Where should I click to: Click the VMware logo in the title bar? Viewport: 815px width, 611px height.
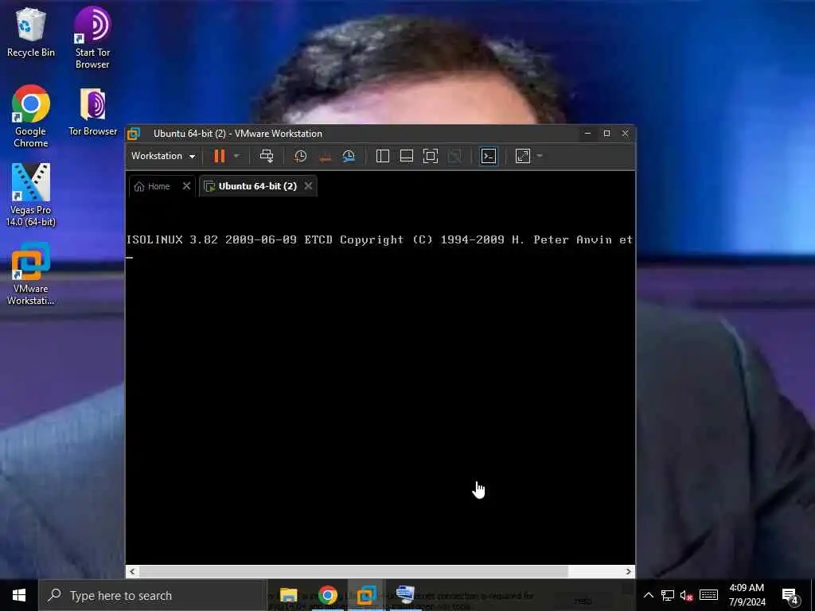pyautogui.click(x=134, y=134)
